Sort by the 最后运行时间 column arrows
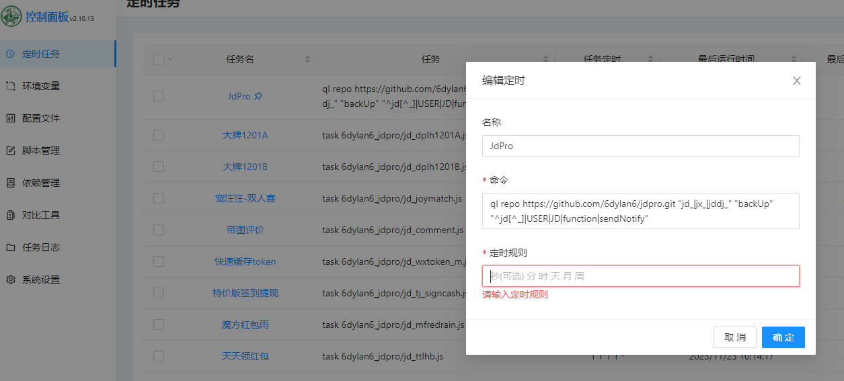Screen dimensions: 844x381 click(794, 59)
